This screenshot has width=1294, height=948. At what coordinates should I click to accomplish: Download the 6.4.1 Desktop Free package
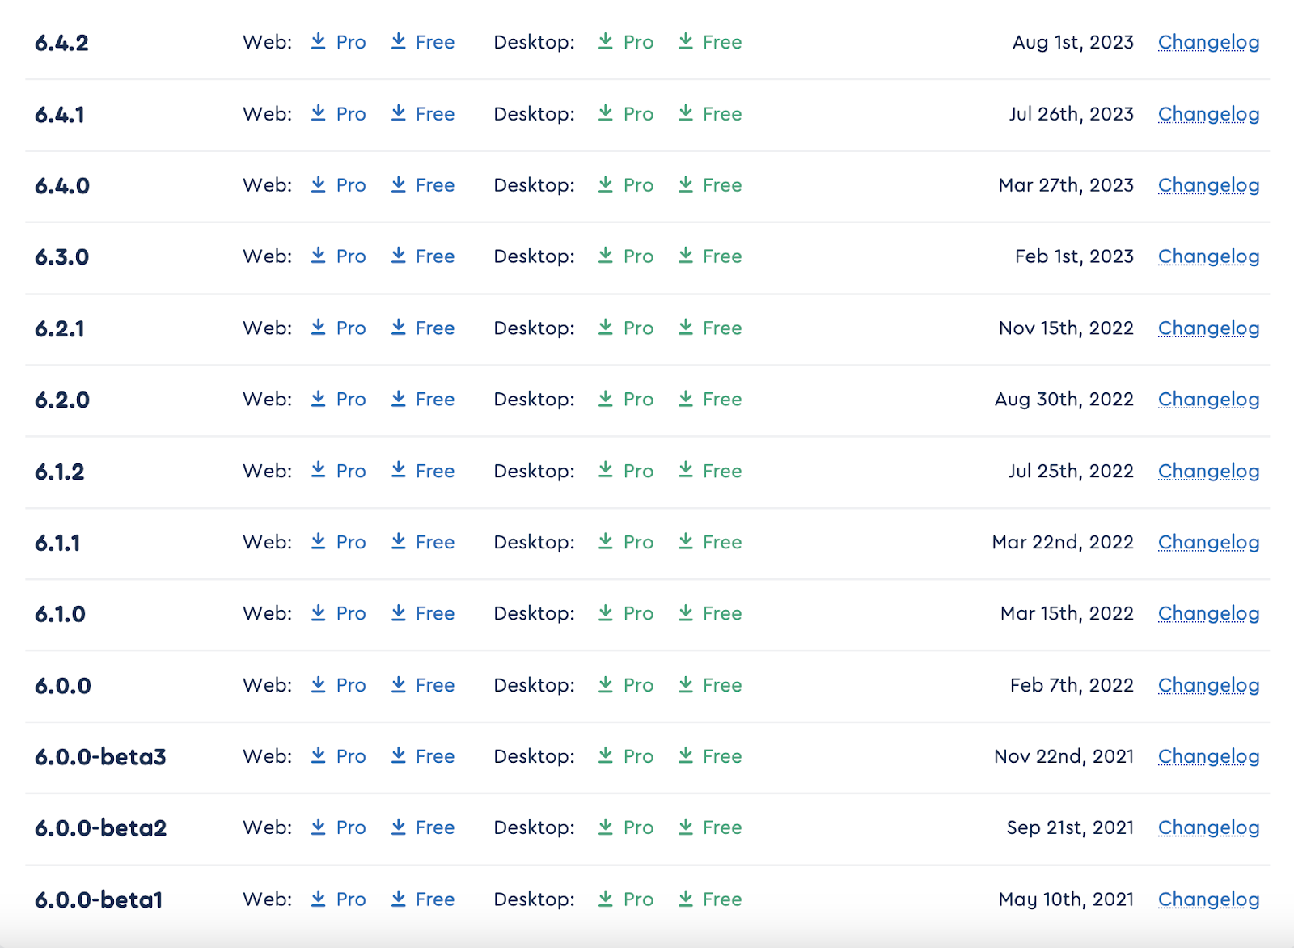click(709, 114)
